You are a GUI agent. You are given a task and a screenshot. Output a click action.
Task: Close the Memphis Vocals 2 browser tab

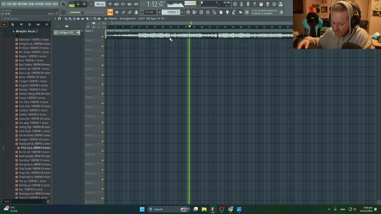(13, 31)
